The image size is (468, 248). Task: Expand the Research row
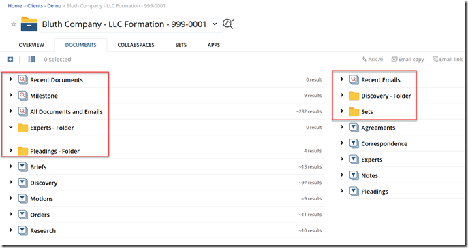click(x=10, y=230)
